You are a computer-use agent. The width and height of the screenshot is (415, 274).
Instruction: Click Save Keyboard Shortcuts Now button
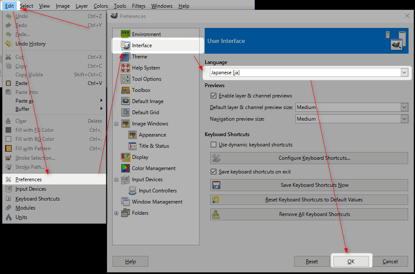pos(309,185)
